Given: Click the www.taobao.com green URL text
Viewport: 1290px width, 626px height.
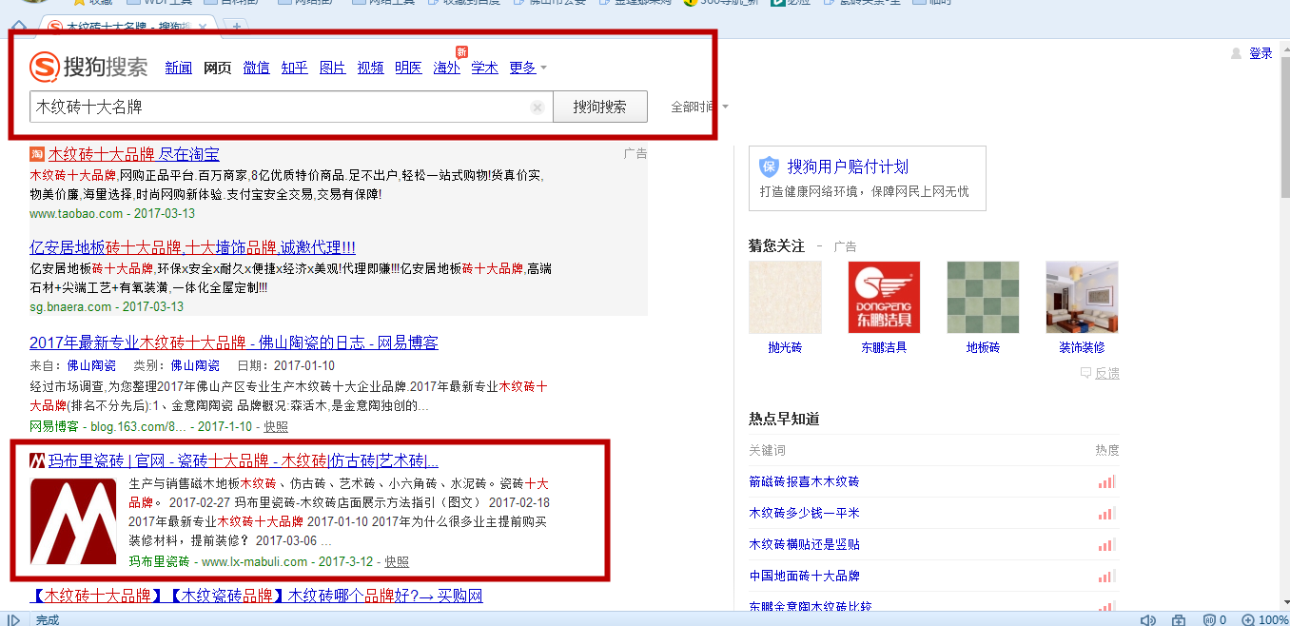Looking at the screenshot, I should [x=76, y=214].
